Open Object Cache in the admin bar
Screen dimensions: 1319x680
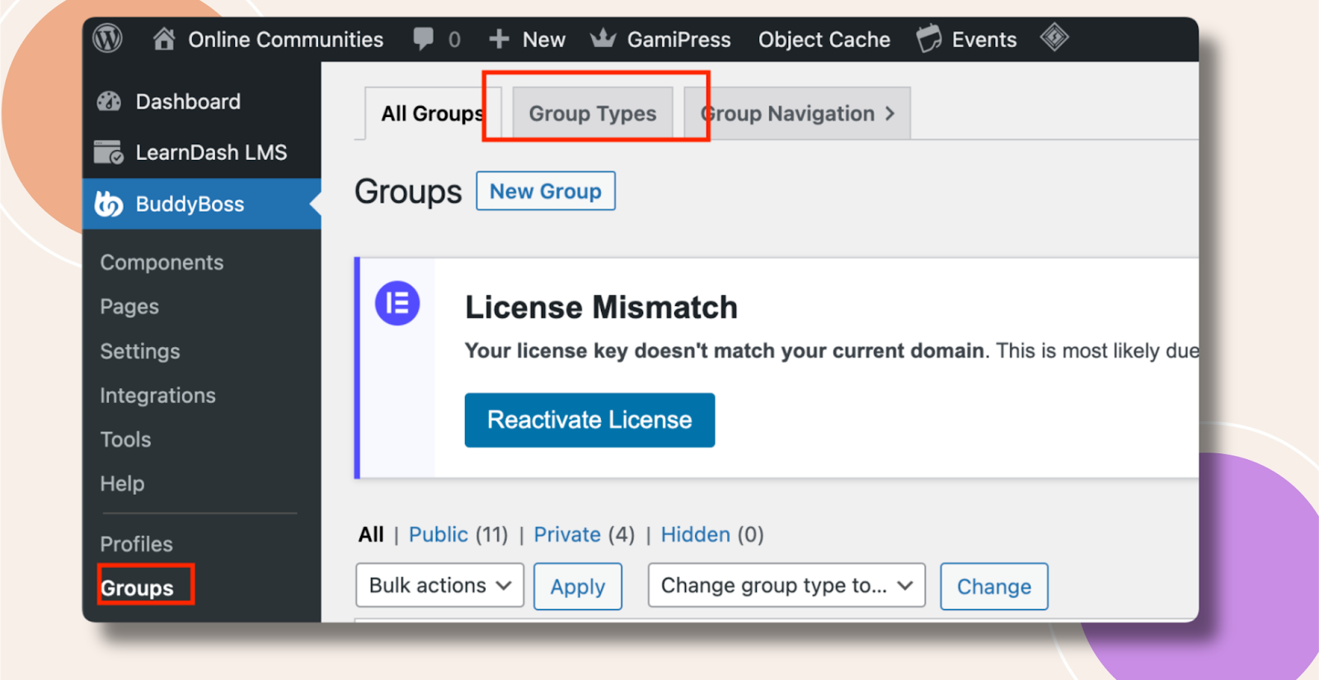click(824, 40)
